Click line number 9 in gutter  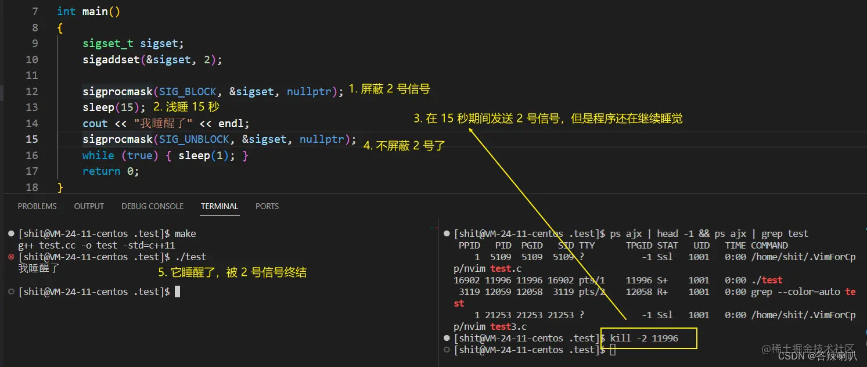[35, 44]
